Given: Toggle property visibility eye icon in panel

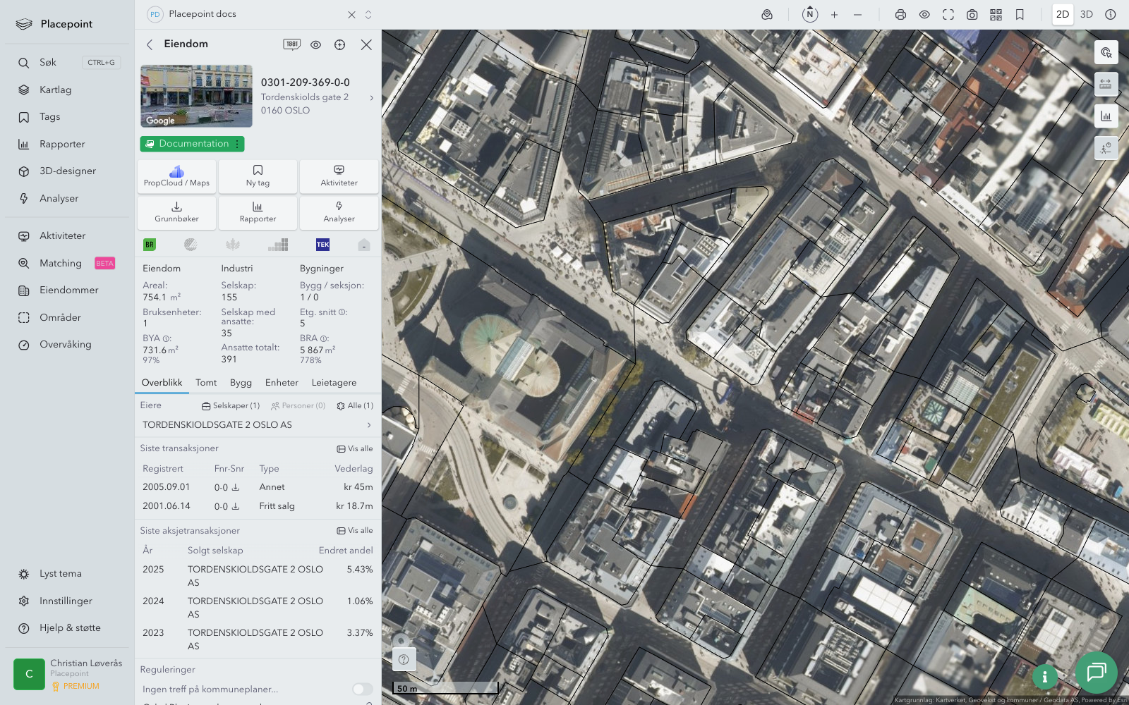Looking at the screenshot, I should pos(315,44).
